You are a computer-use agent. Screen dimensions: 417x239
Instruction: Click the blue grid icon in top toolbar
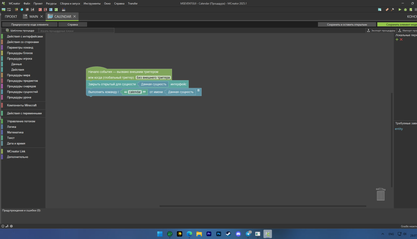51,9
